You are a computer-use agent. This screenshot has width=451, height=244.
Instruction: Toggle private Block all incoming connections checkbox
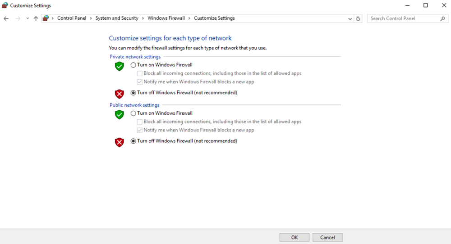coord(140,73)
